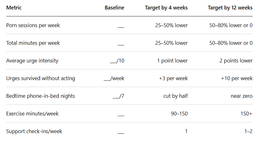Click the blank before /10 in urge intensity

coord(113,62)
